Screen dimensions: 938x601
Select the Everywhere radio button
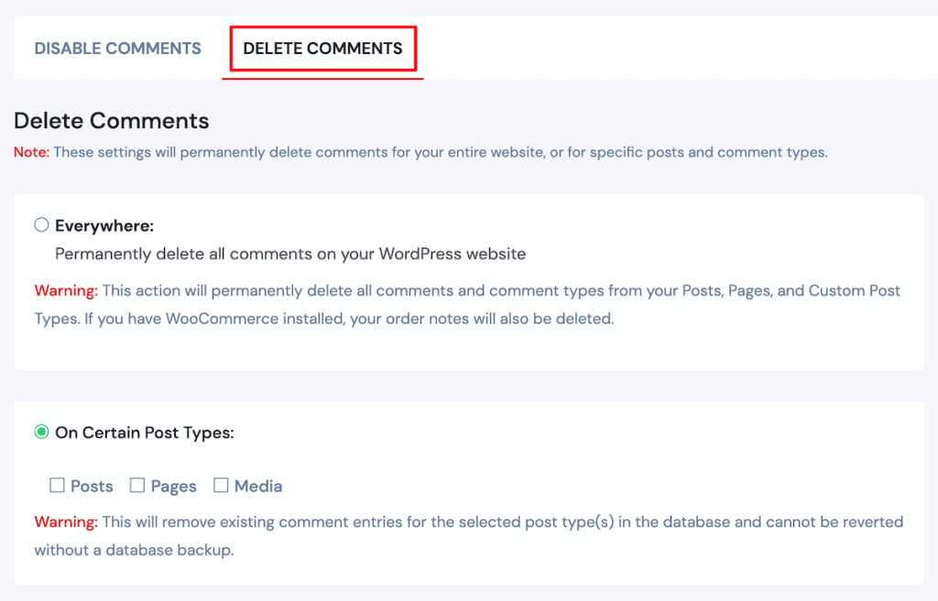tap(41, 224)
